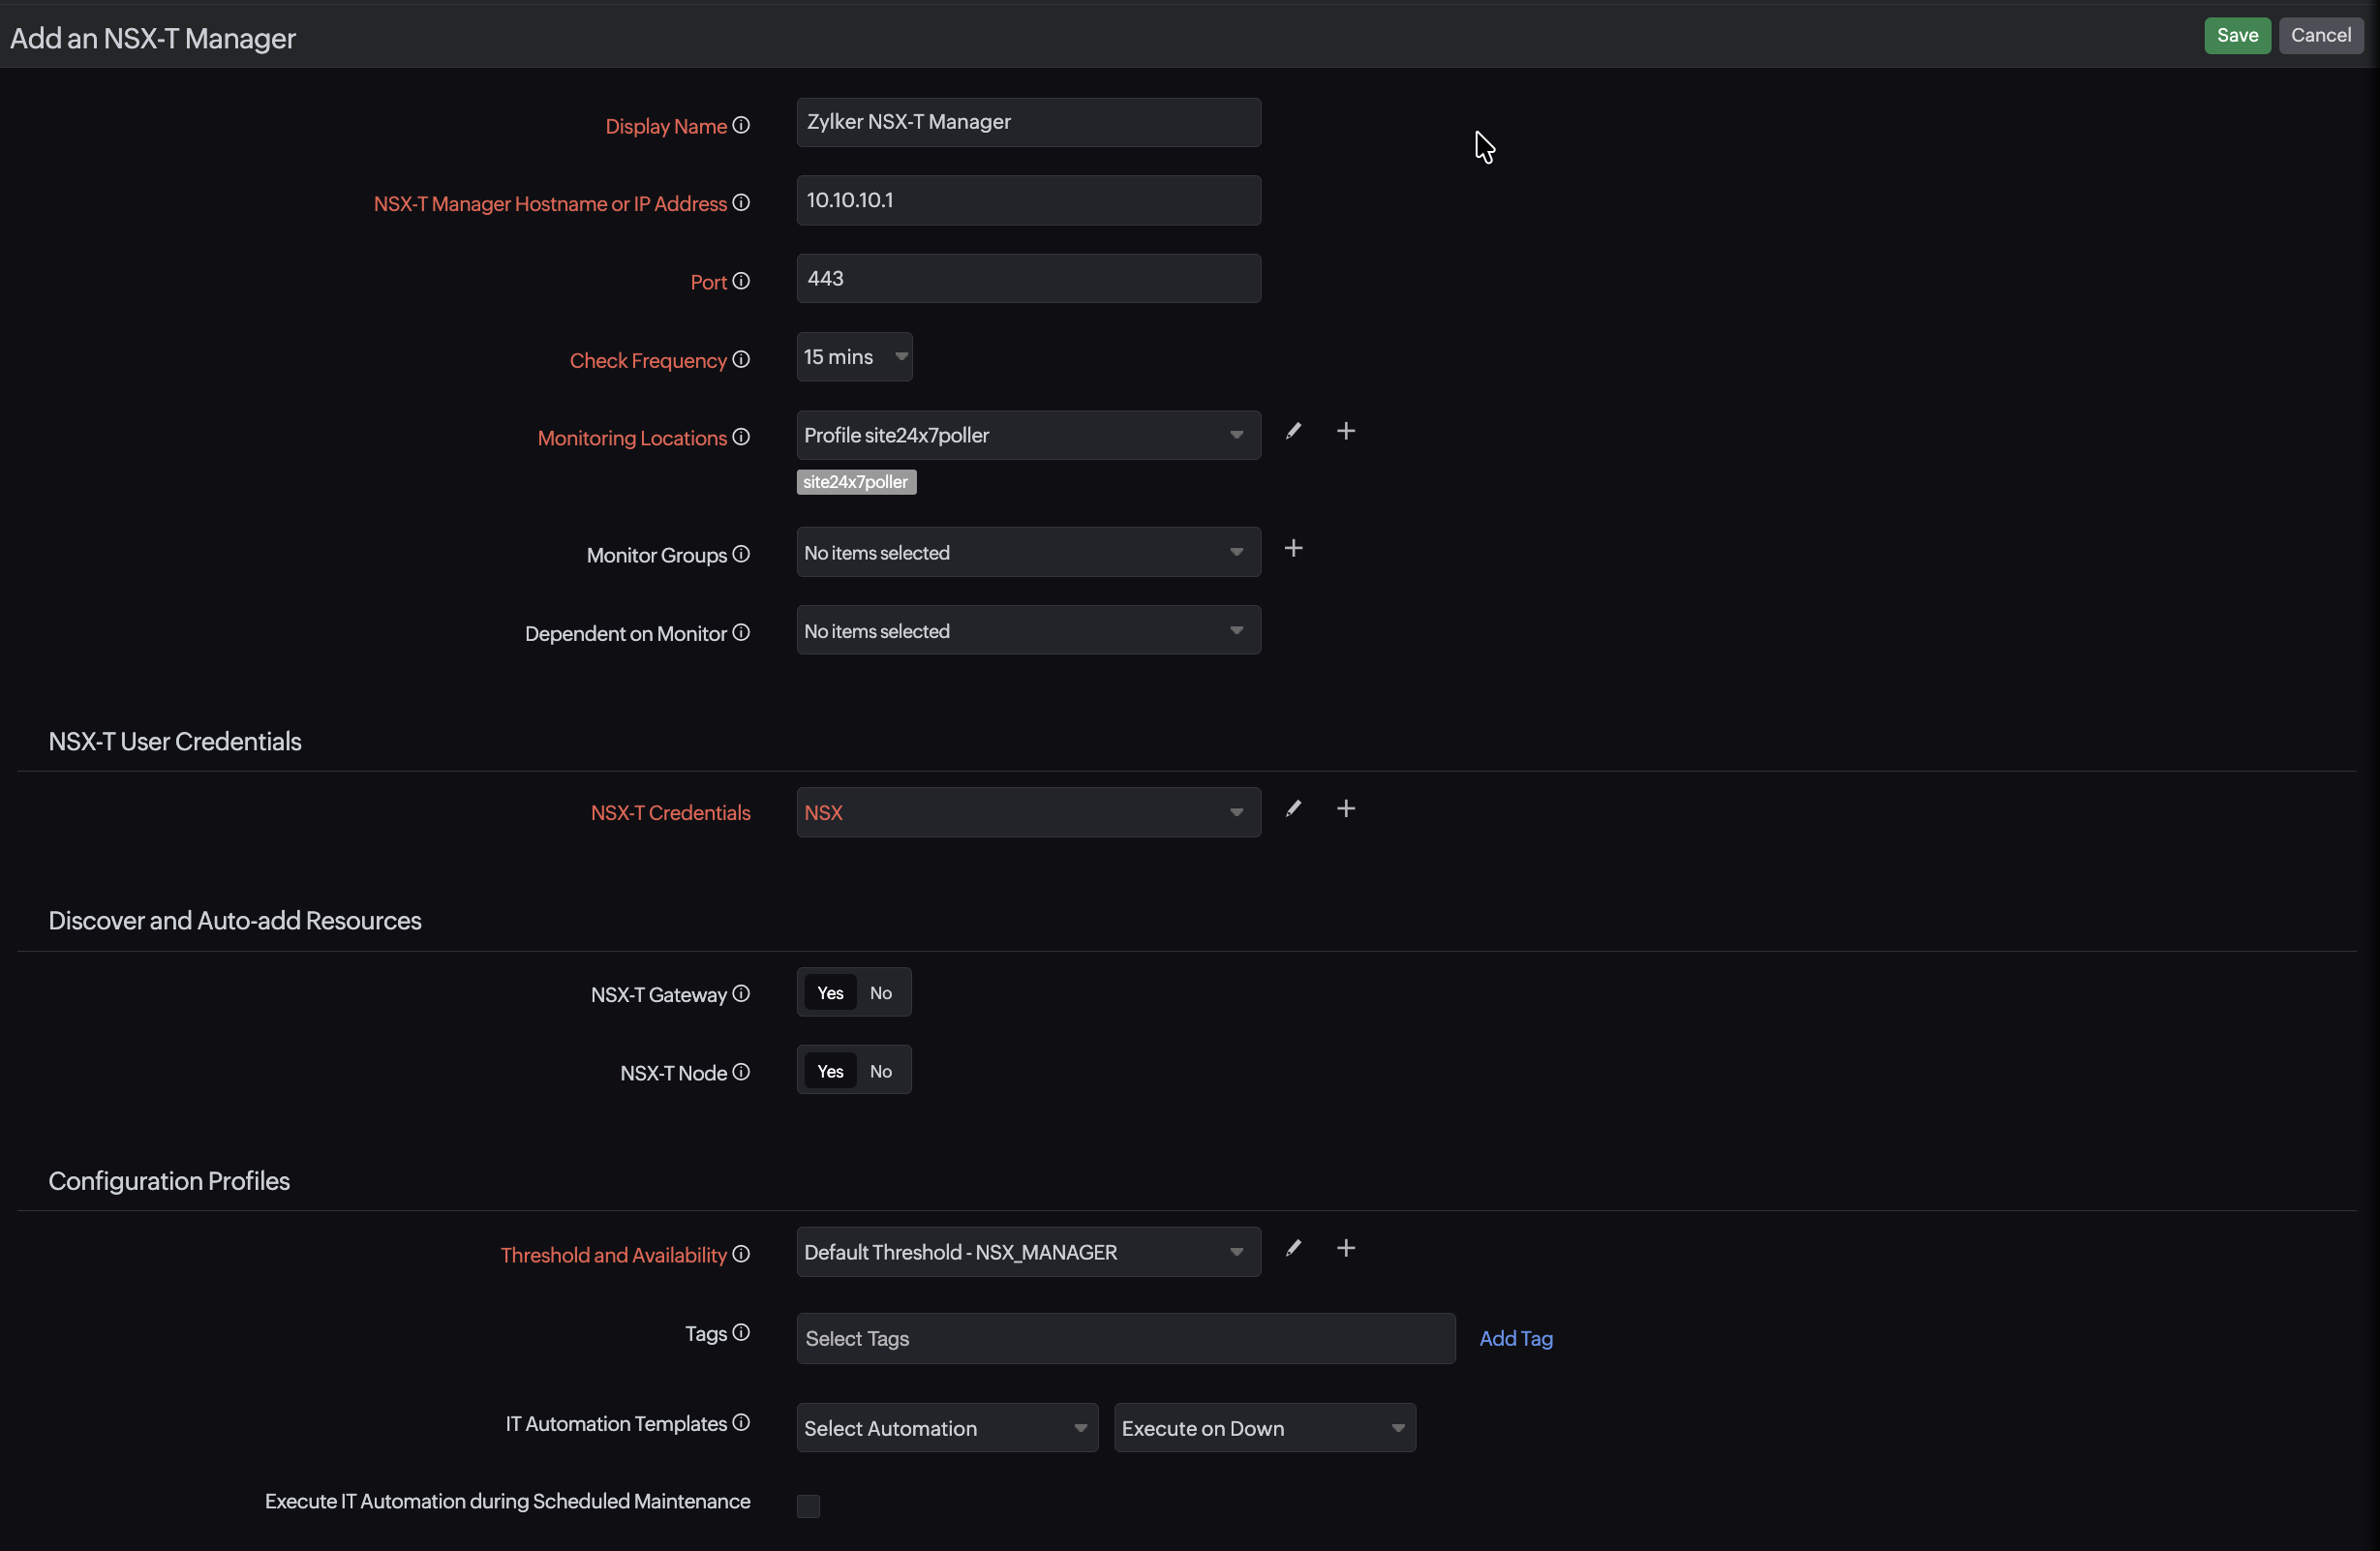Click the site24x7poller location tag
Viewport: 2380px width, 1551px height.
click(x=856, y=481)
